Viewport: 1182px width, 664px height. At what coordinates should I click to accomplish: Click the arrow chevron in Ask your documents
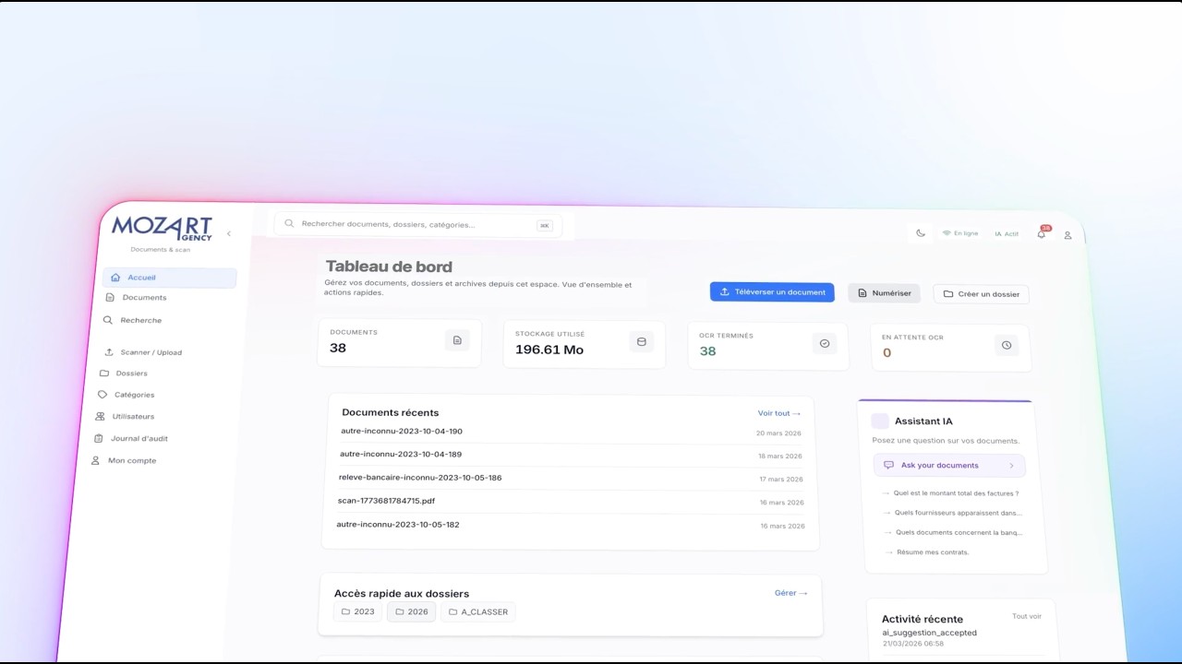pos(1011,467)
